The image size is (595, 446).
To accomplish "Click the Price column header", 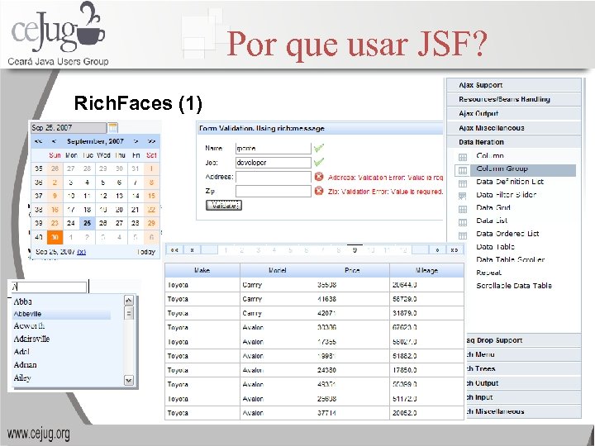I will [352, 270].
